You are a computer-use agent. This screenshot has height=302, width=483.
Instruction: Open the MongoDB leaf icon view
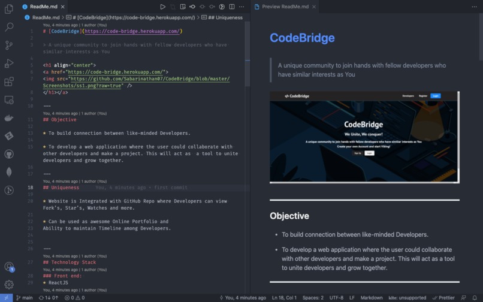(x=9, y=172)
